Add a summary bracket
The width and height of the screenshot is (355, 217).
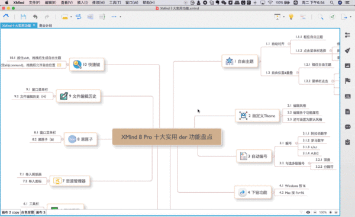pyautogui.click(x=102, y=17)
